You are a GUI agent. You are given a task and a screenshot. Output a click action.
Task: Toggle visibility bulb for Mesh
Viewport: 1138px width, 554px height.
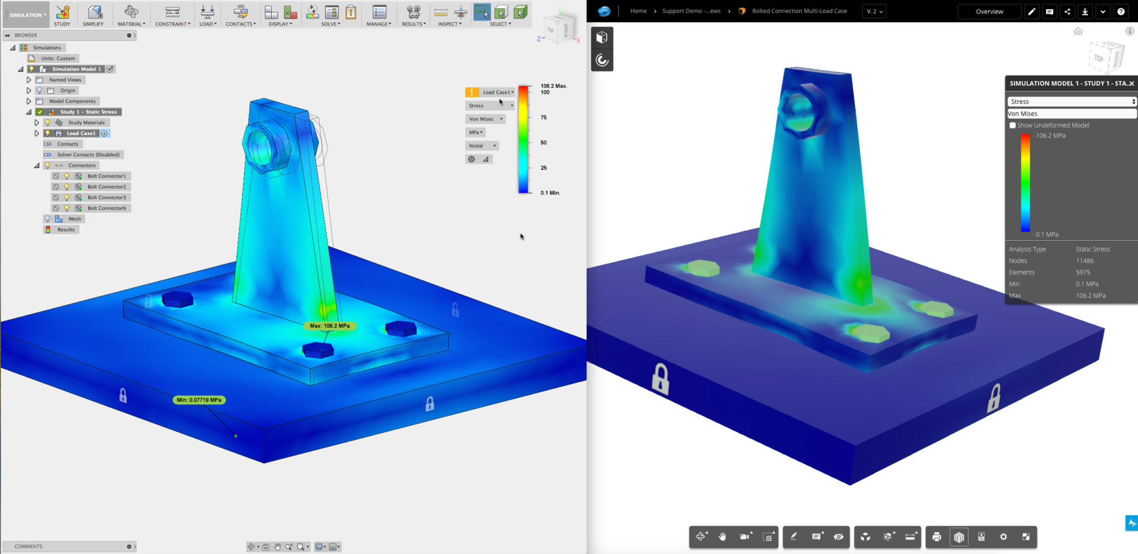[48, 219]
